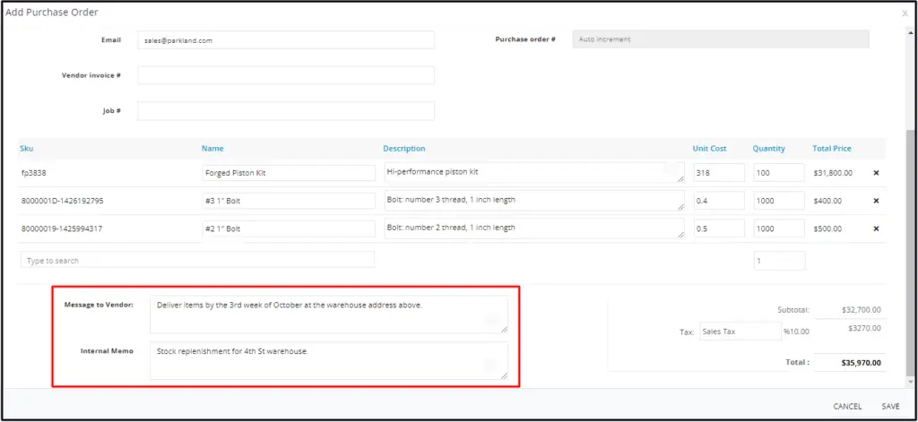Click the Quantity column header
This screenshot has height=422, width=918.
(x=768, y=149)
